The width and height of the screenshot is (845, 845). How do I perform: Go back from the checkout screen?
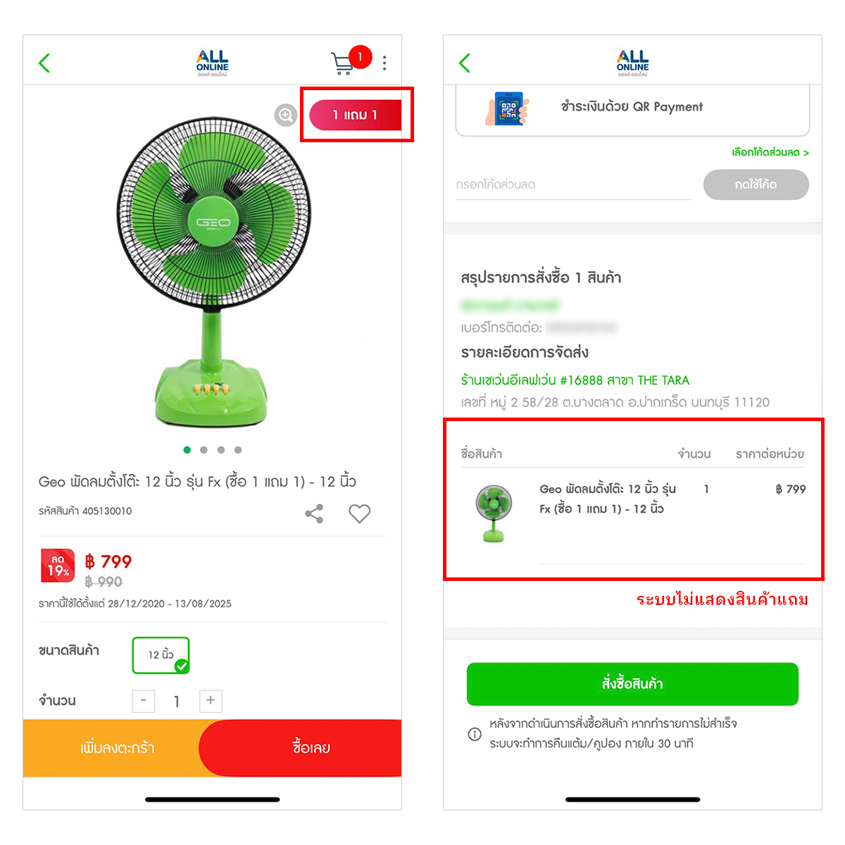465,63
